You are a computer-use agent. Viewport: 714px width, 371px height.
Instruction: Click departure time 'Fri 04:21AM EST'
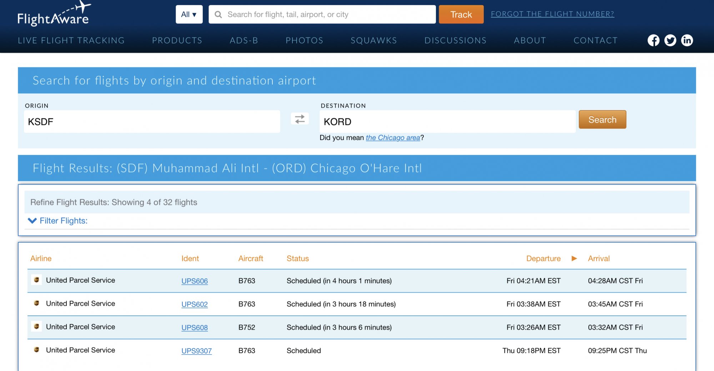tap(533, 281)
